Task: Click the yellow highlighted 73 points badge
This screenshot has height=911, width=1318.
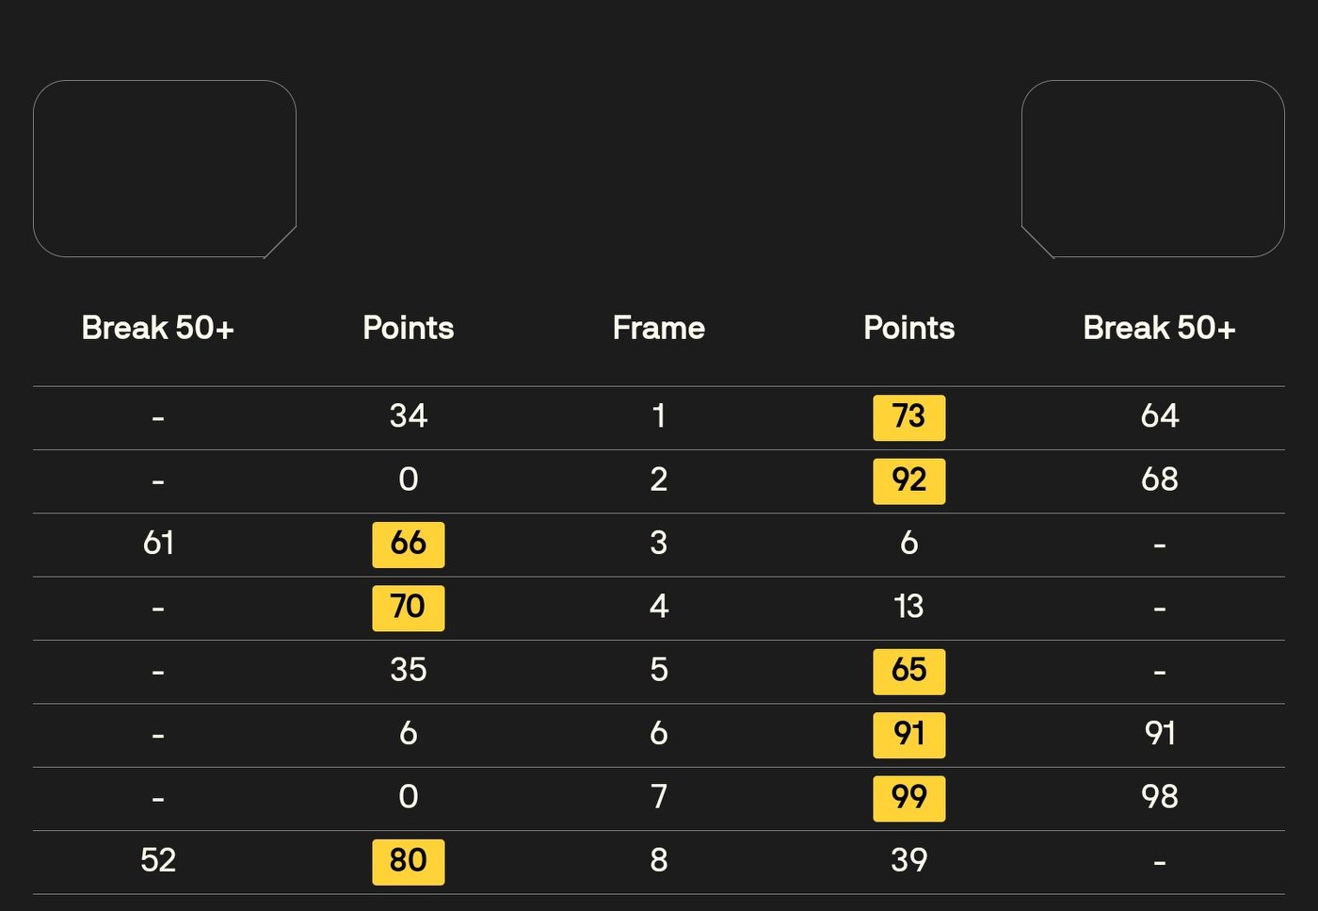Action: coord(908,417)
